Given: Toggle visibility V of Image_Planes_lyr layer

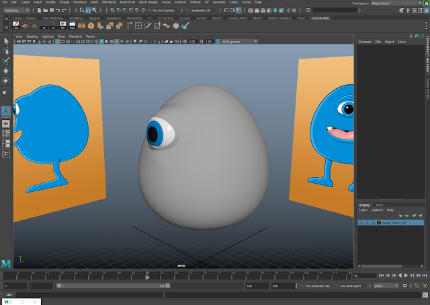Looking at the screenshot, I should click(x=361, y=222).
